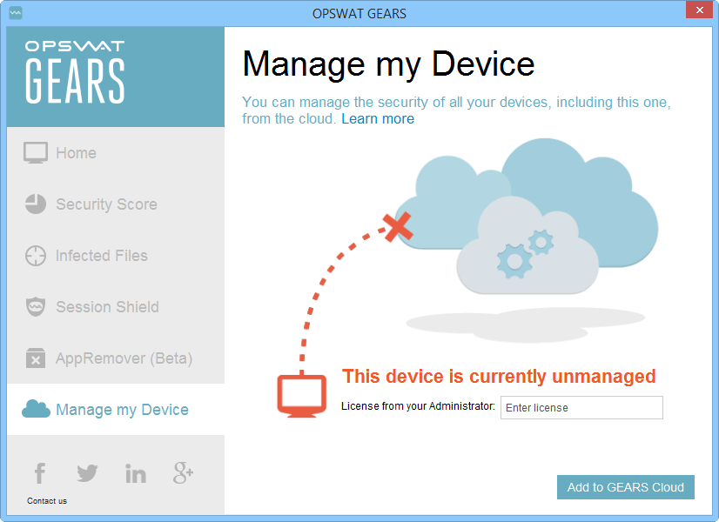Click the title bar application icon

pos(16,13)
